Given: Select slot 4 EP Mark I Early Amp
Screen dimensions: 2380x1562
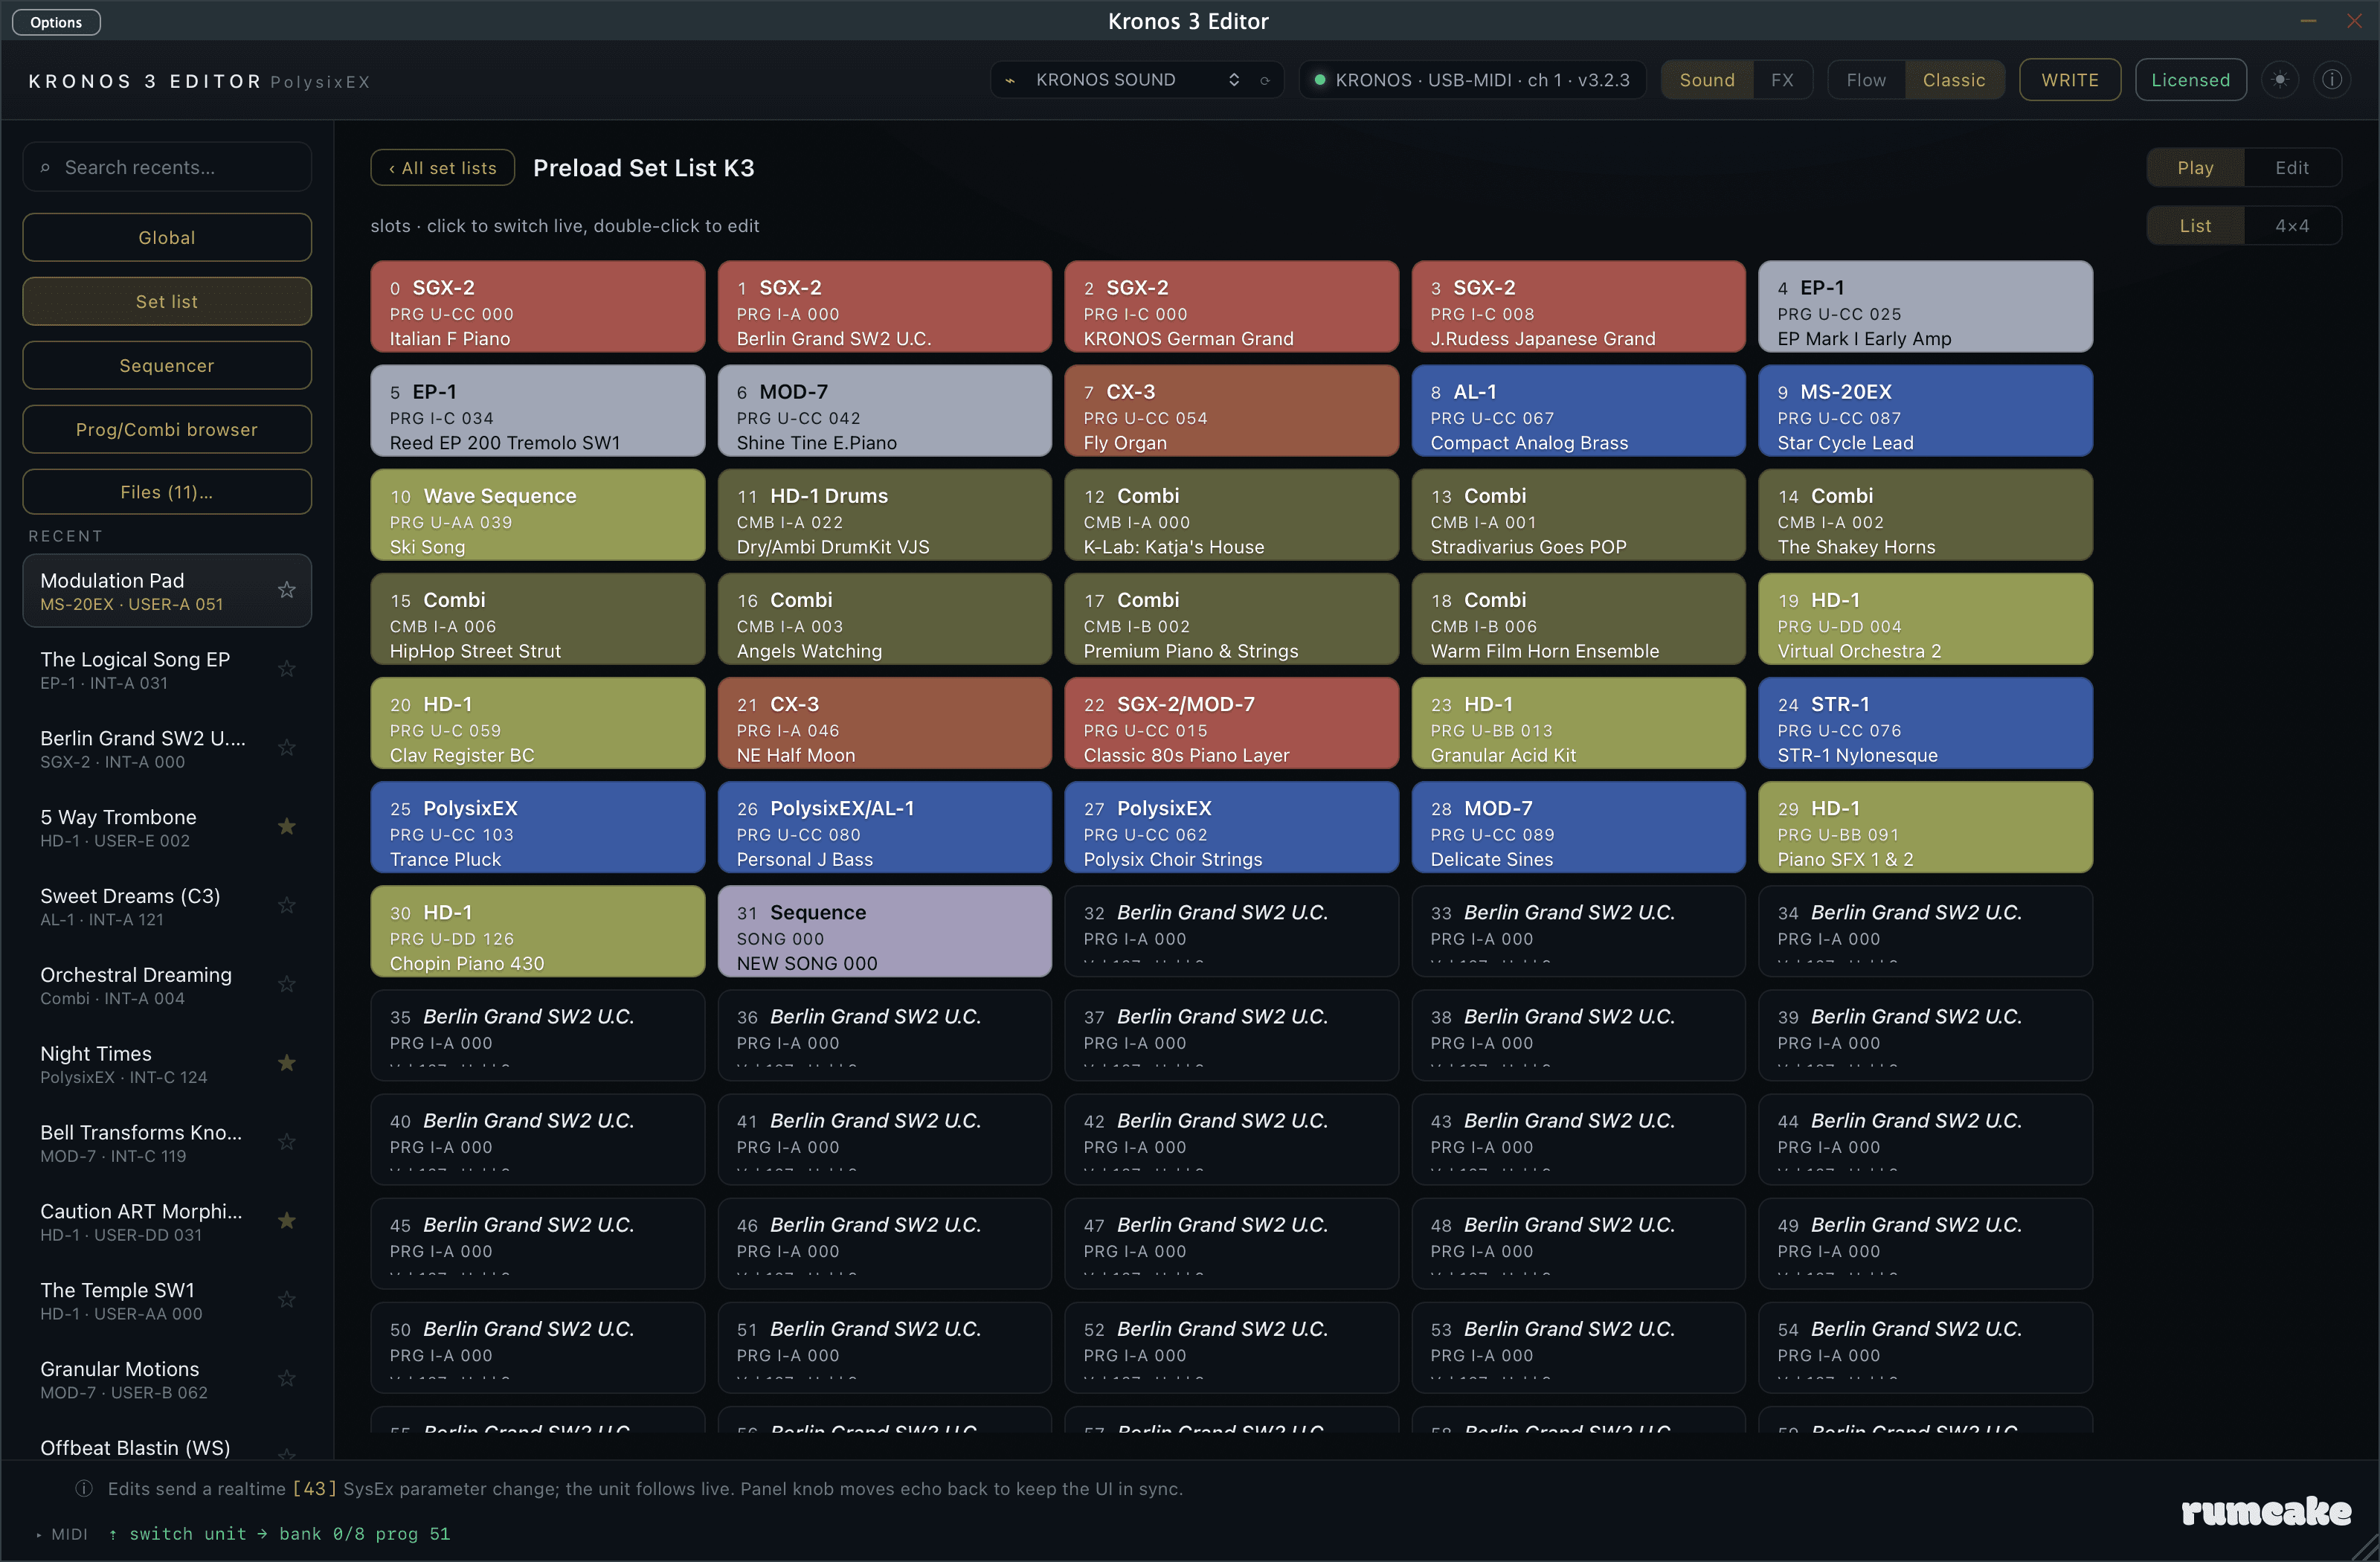Looking at the screenshot, I should tap(1925, 306).
